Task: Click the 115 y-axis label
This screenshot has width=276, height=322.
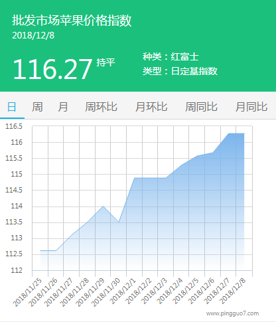Action: click(17, 174)
